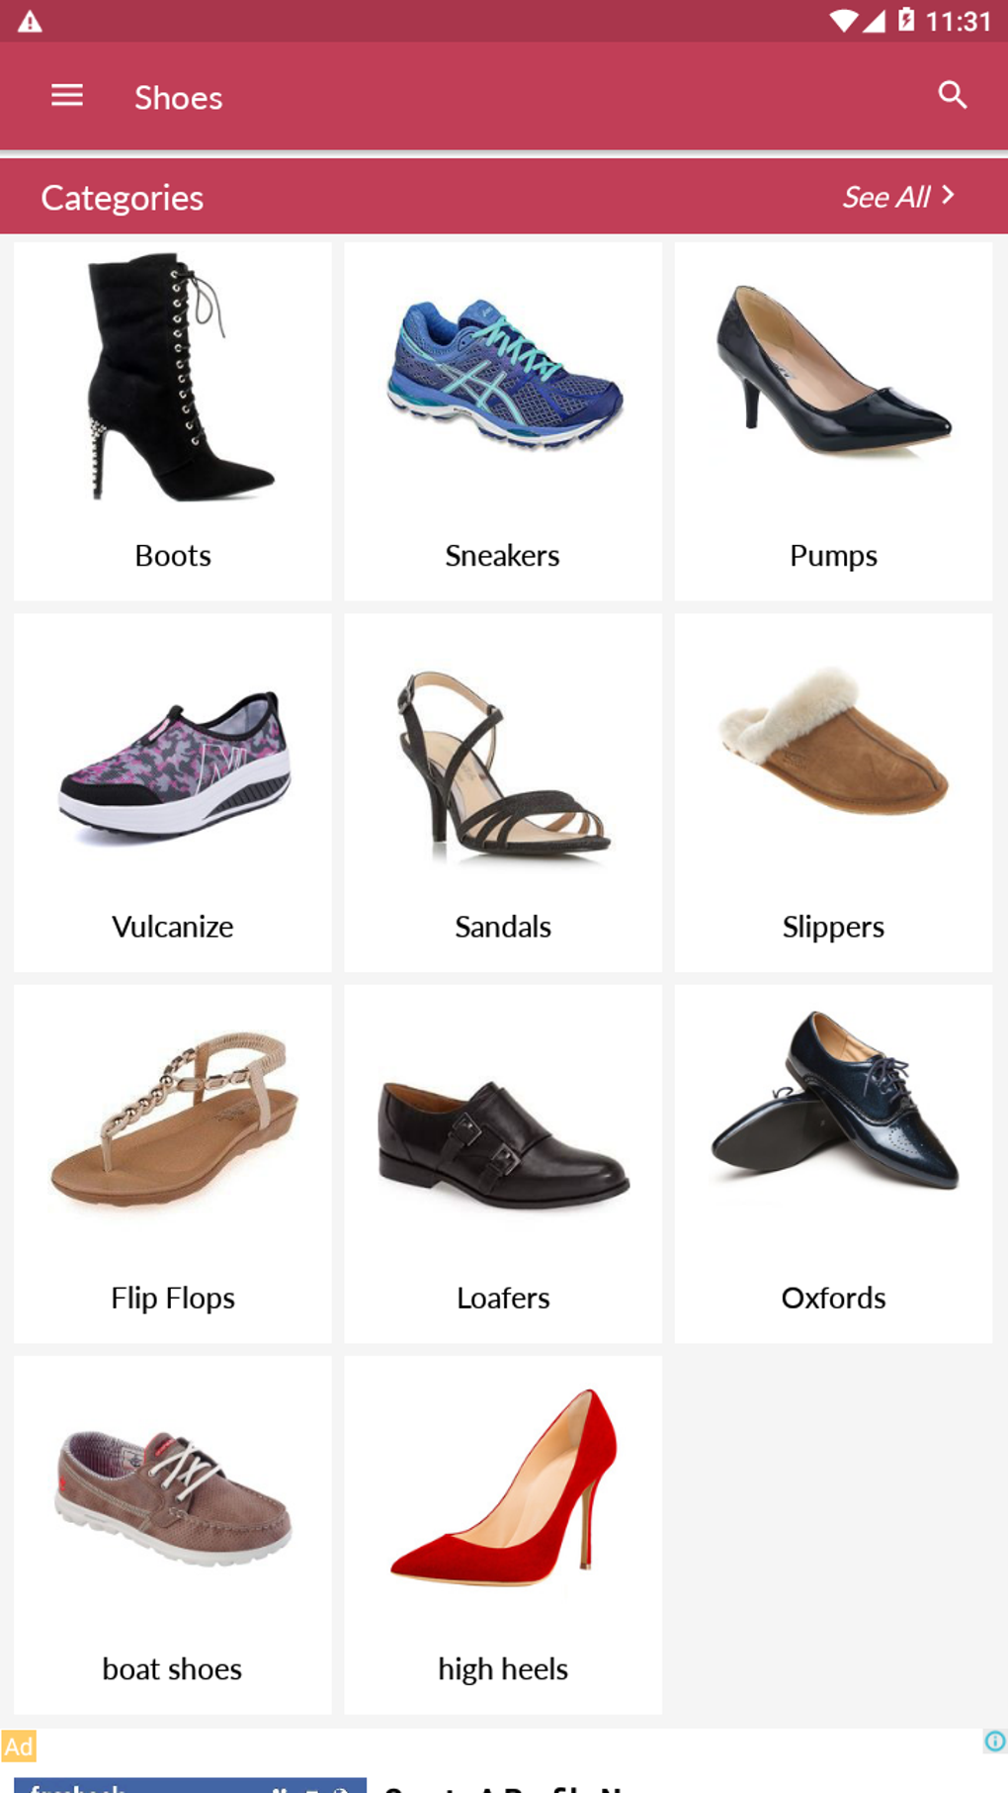This screenshot has height=1793, width=1008.
Task: Tap the search magnifier icon
Action: pos(953,96)
